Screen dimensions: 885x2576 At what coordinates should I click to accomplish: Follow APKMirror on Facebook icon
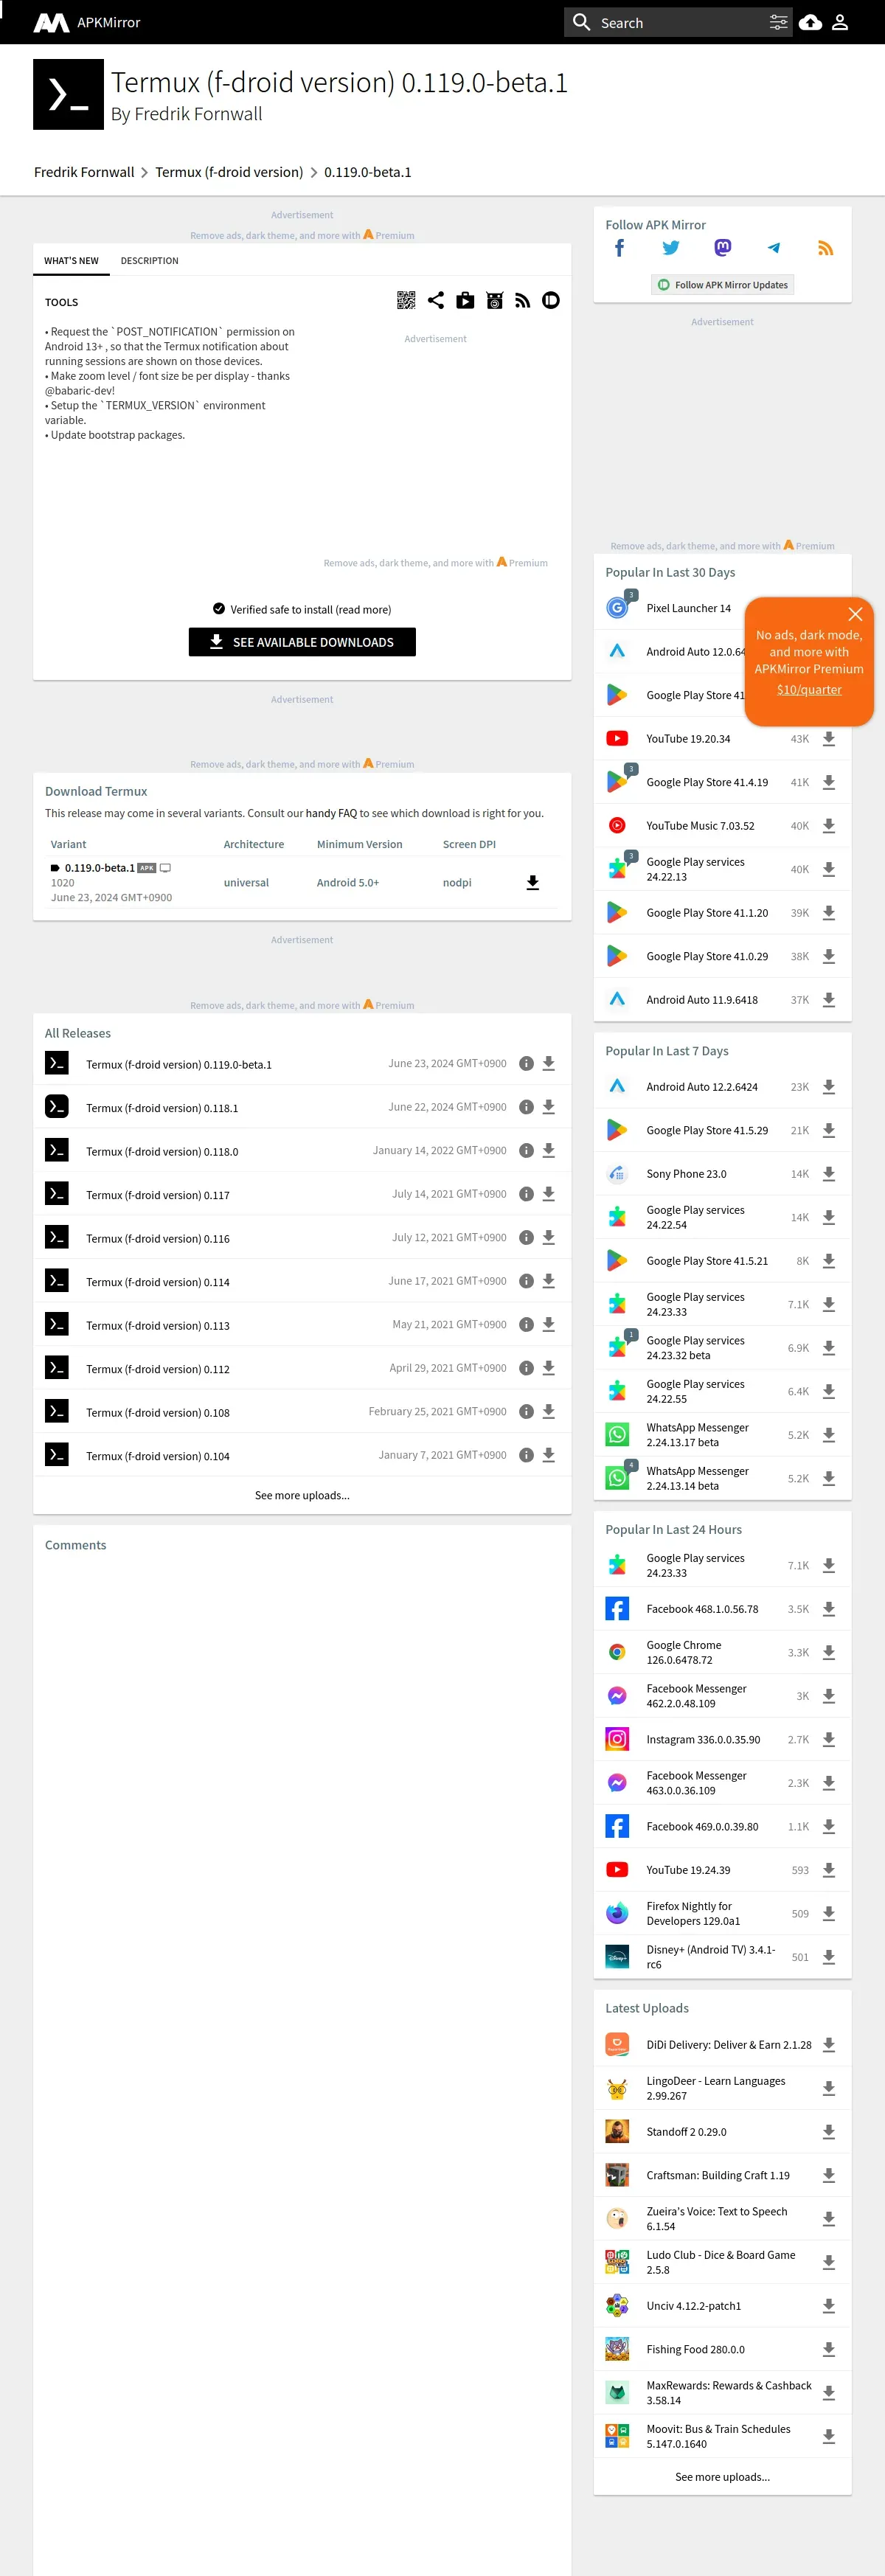(619, 248)
